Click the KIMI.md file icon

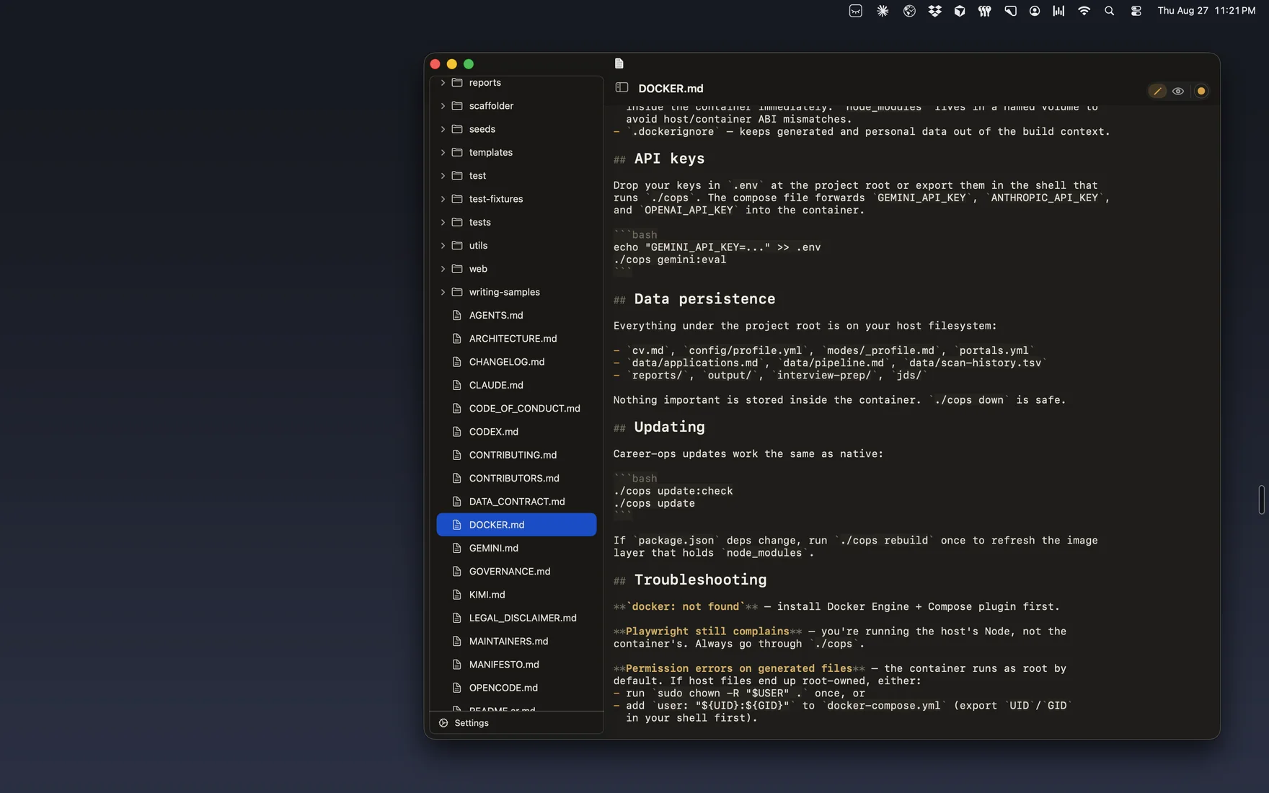pyautogui.click(x=456, y=595)
